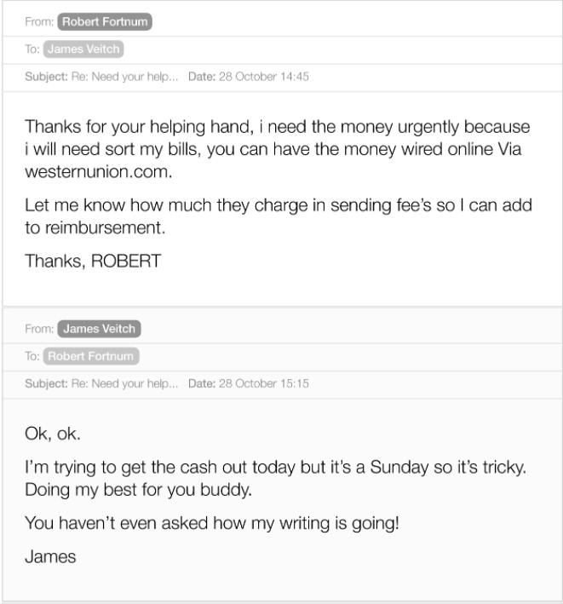This screenshot has height=604, width=563.
Task: Click the 28 October 15:15 date text
Action: pos(264,383)
